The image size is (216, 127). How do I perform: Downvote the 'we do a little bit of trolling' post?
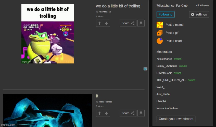coord(106,23)
